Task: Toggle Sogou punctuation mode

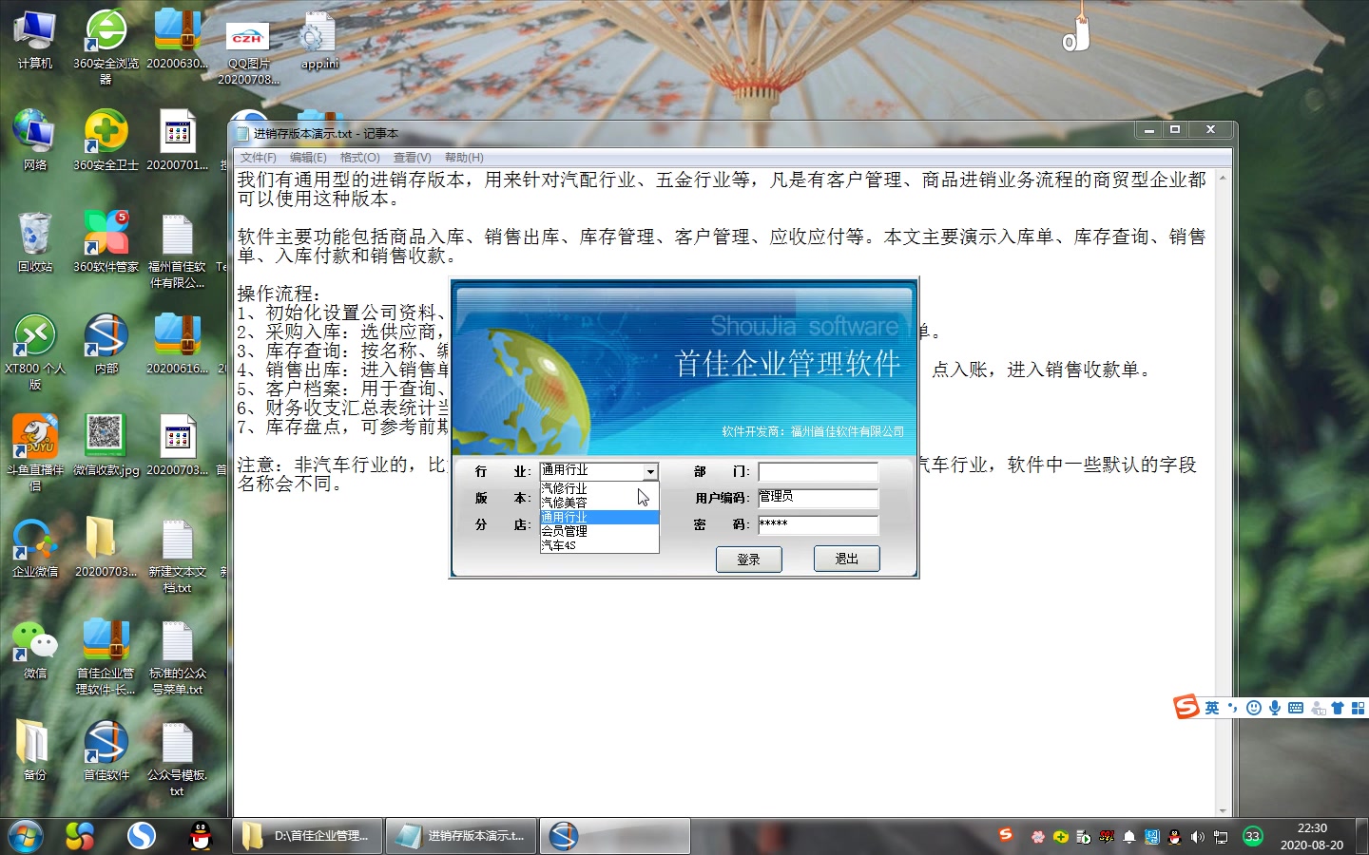Action: pyautogui.click(x=1232, y=708)
